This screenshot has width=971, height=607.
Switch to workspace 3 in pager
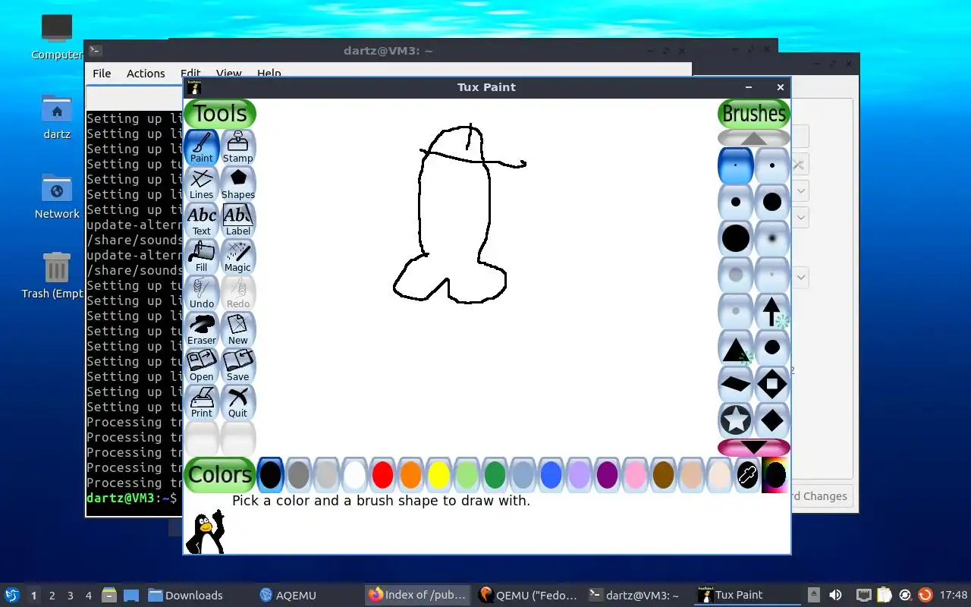point(71,596)
